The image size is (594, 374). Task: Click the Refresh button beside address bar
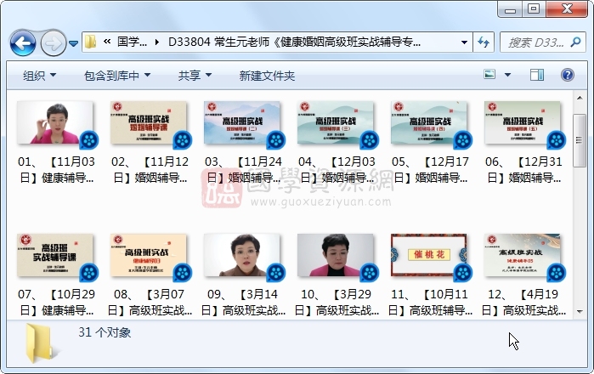pos(484,42)
